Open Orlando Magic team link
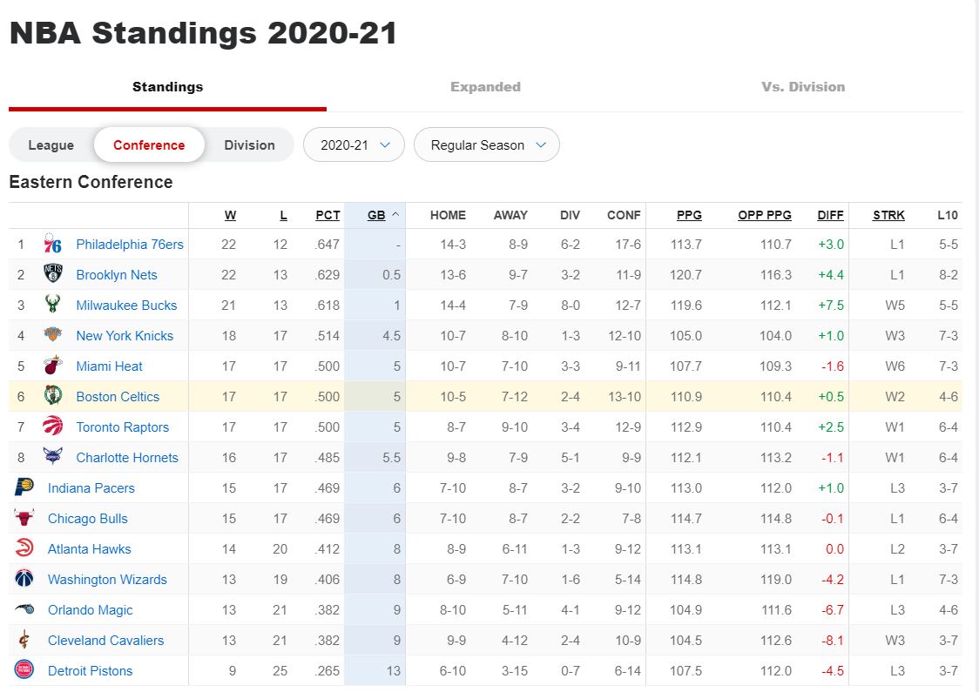This screenshot has height=692, width=979. coord(91,609)
